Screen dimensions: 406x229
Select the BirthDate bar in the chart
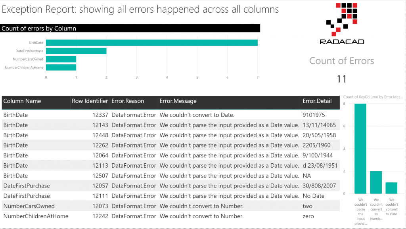pyautogui.click(x=152, y=43)
